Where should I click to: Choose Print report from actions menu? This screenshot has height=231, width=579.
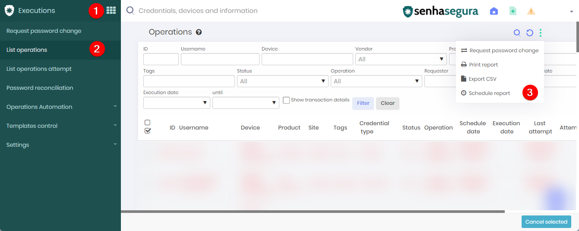(500, 65)
